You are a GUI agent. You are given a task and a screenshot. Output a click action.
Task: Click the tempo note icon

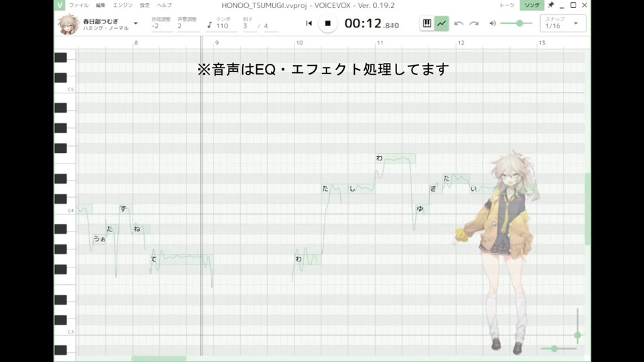tap(209, 25)
